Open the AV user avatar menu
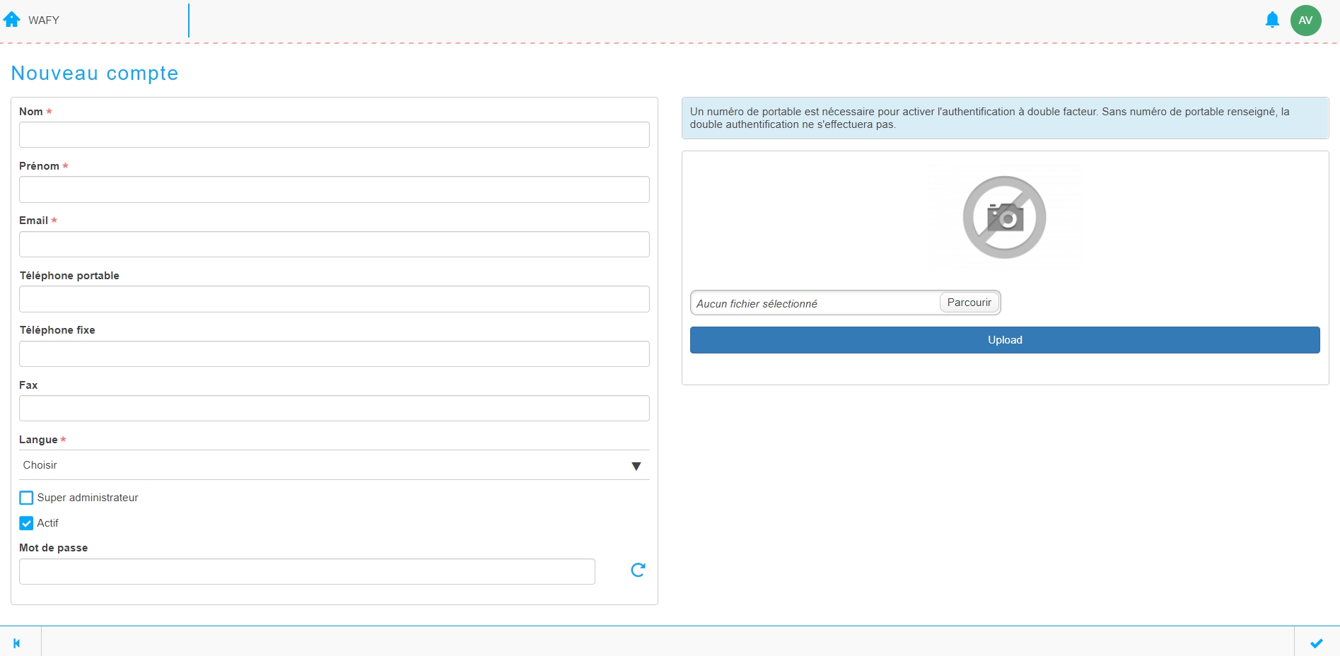 point(1305,20)
